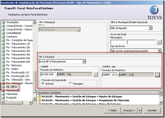Click the Avançar > button
Image resolution: width=165 pixels, height=118 pixels.
[129, 110]
